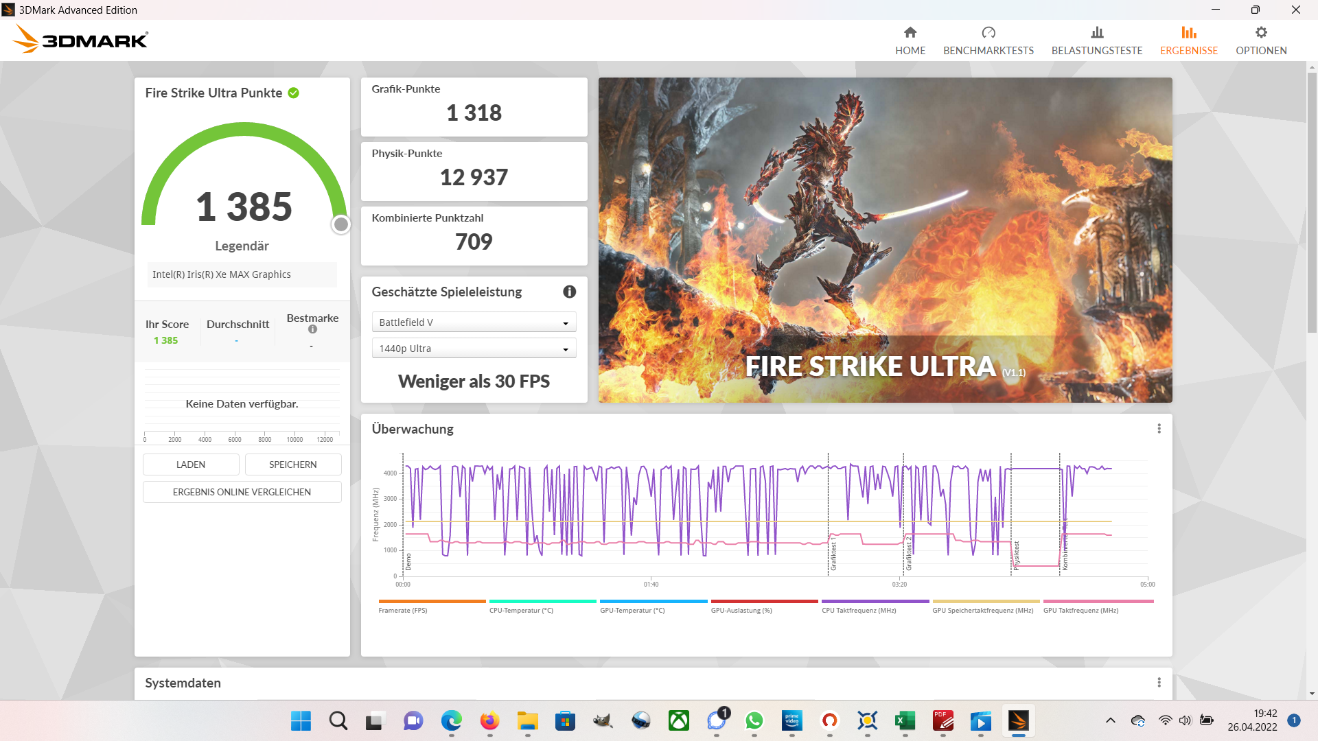
Task: Open Microsoft Store from the taskbar
Action: pyautogui.click(x=565, y=720)
